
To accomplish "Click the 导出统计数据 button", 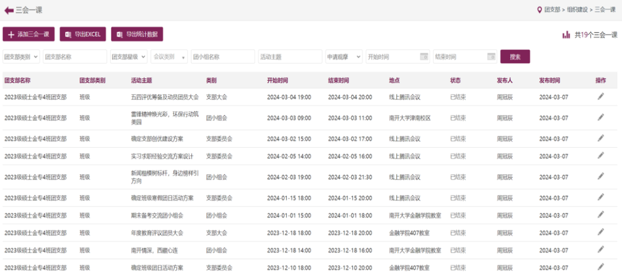I will [137, 35].
